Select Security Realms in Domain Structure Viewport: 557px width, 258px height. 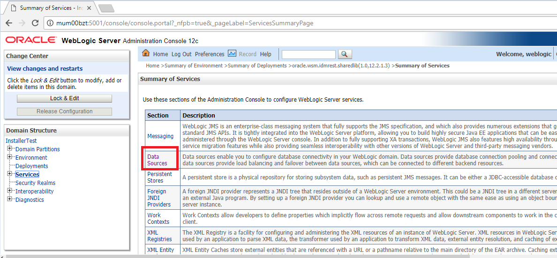pos(35,183)
